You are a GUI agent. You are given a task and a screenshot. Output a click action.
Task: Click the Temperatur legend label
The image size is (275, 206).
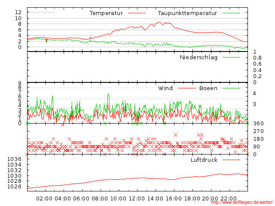tap(106, 13)
